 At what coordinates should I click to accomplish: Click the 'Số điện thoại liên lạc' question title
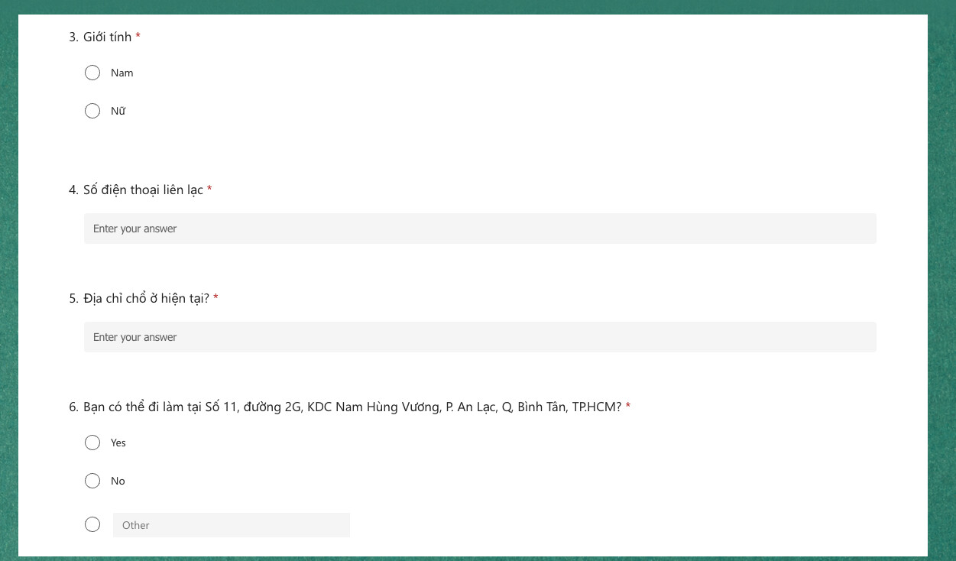143,190
